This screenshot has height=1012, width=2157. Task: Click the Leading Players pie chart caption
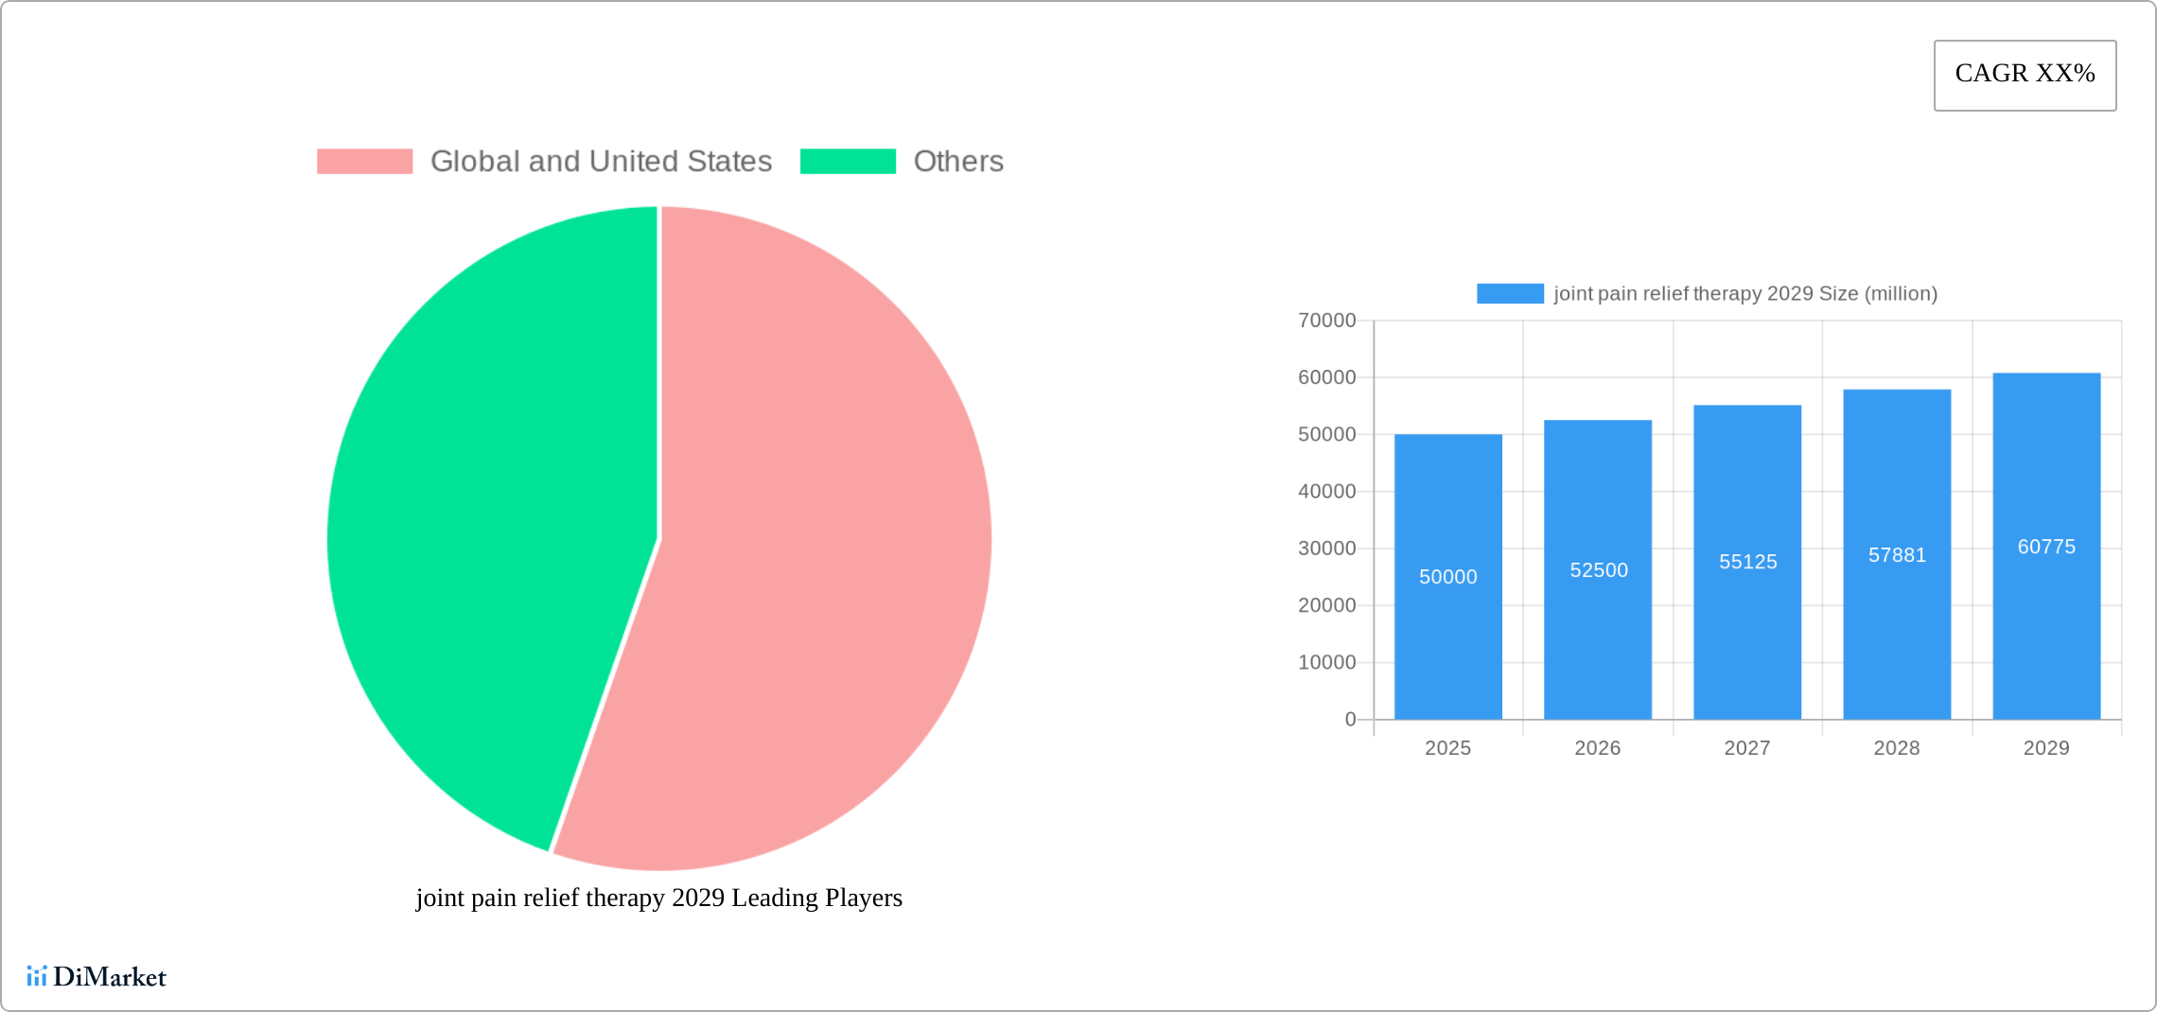click(659, 898)
